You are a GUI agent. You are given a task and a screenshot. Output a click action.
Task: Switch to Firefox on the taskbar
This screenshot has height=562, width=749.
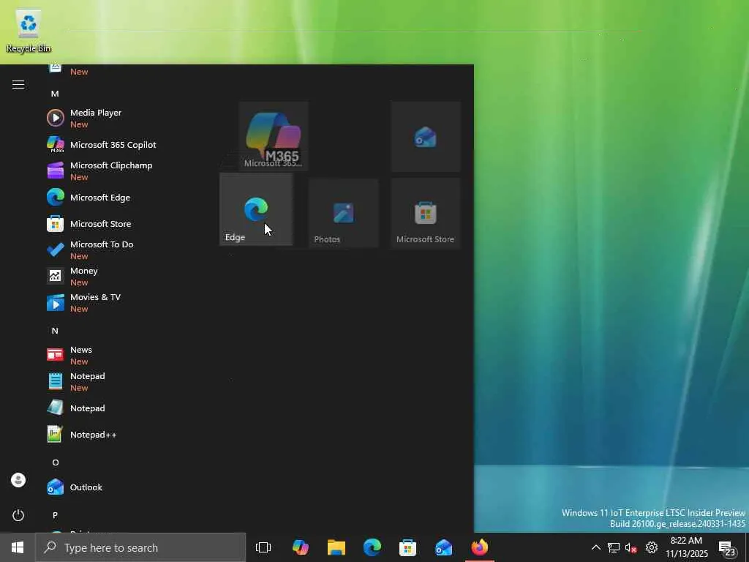pos(480,547)
